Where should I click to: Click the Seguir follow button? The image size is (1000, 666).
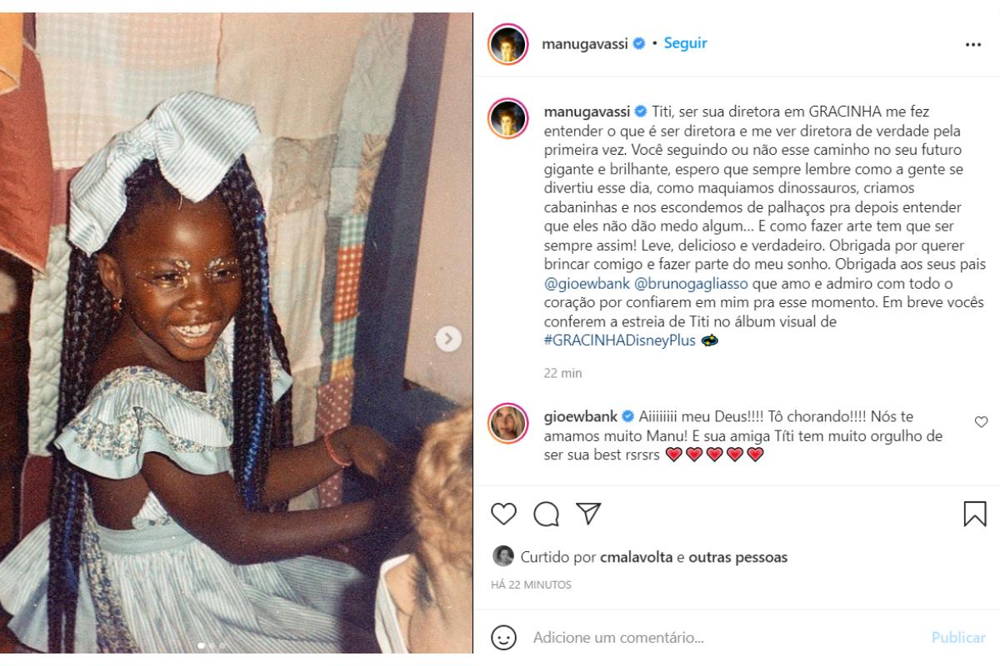685,43
